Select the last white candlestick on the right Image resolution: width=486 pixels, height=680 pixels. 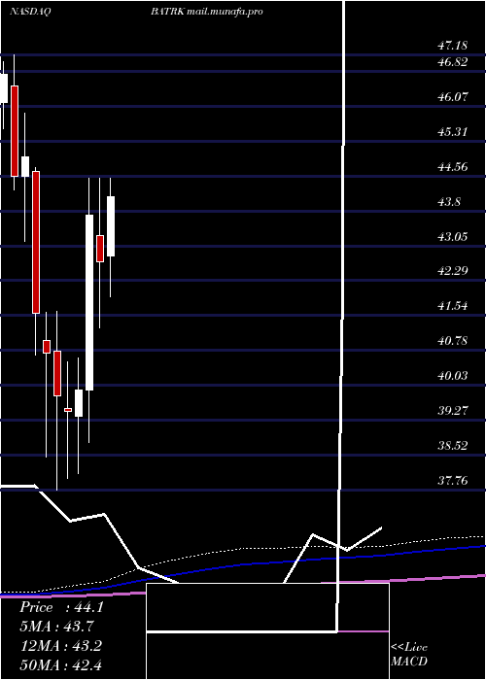[111, 226]
